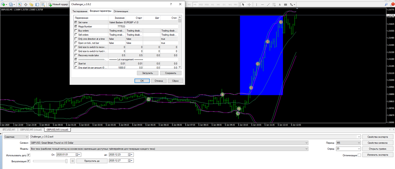
Task: Open Свойства эксперта button
Action: click(x=378, y=137)
